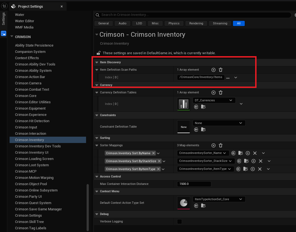Click the settings sidebar vertical scrollbar

(x=88, y=207)
